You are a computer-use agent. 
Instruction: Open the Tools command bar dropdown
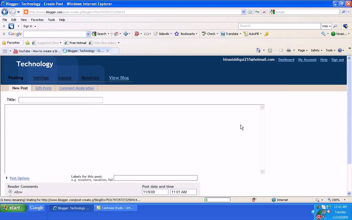pos(330,50)
